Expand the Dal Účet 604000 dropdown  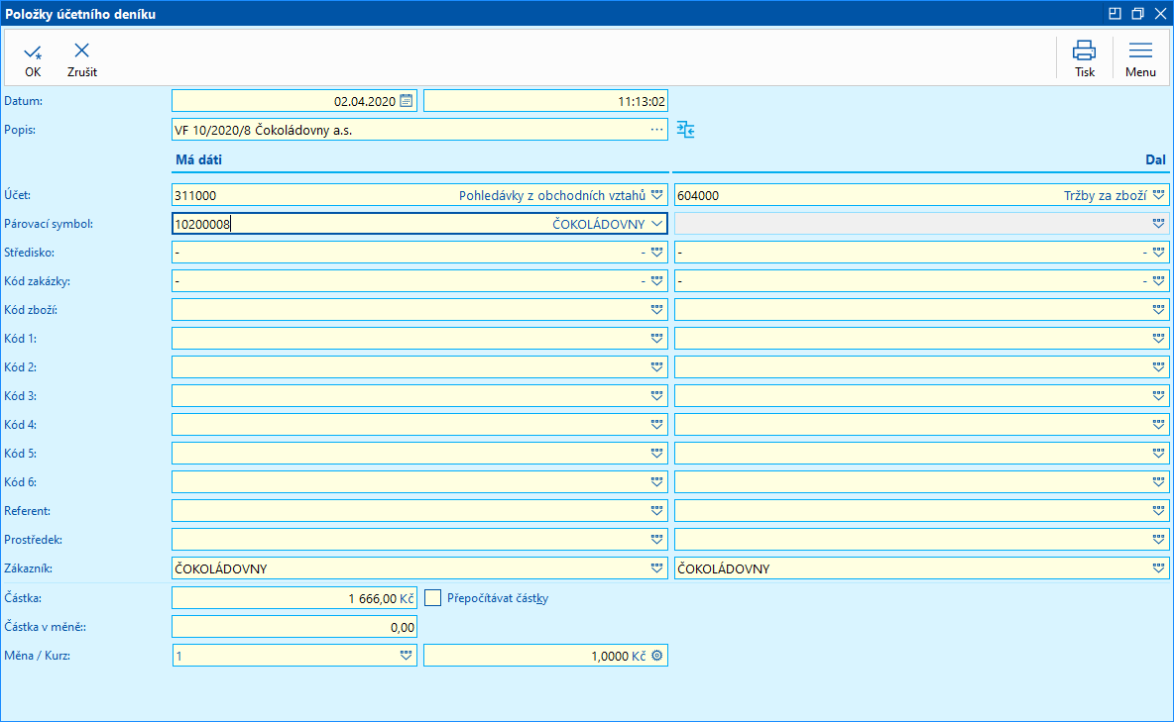pos(1158,195)
